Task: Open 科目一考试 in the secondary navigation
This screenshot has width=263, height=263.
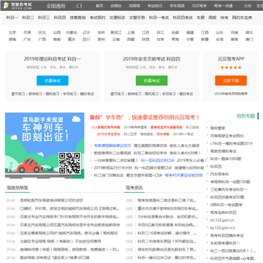Action: coord(159,18)
